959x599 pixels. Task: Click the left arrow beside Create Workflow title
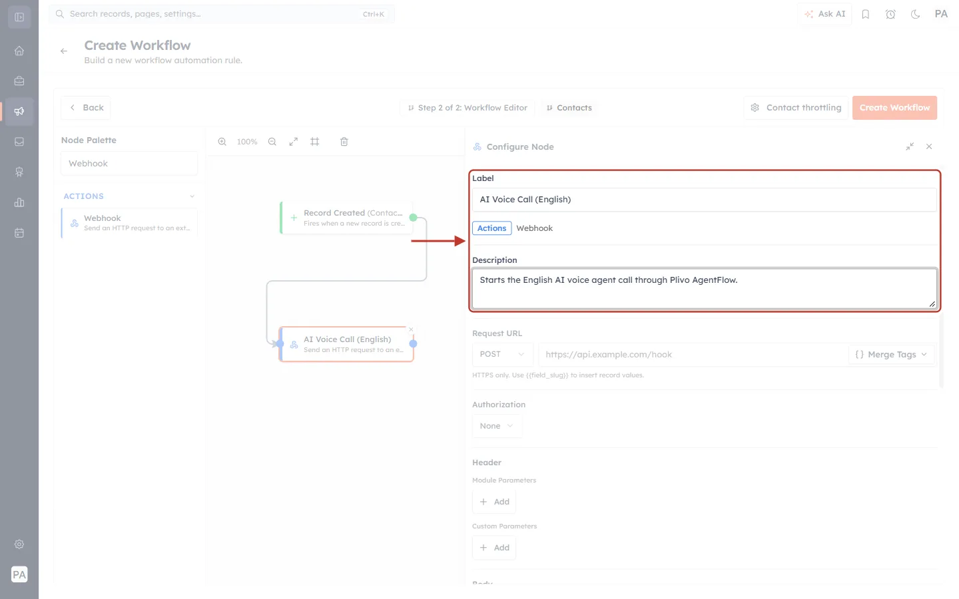click(64, 51)
